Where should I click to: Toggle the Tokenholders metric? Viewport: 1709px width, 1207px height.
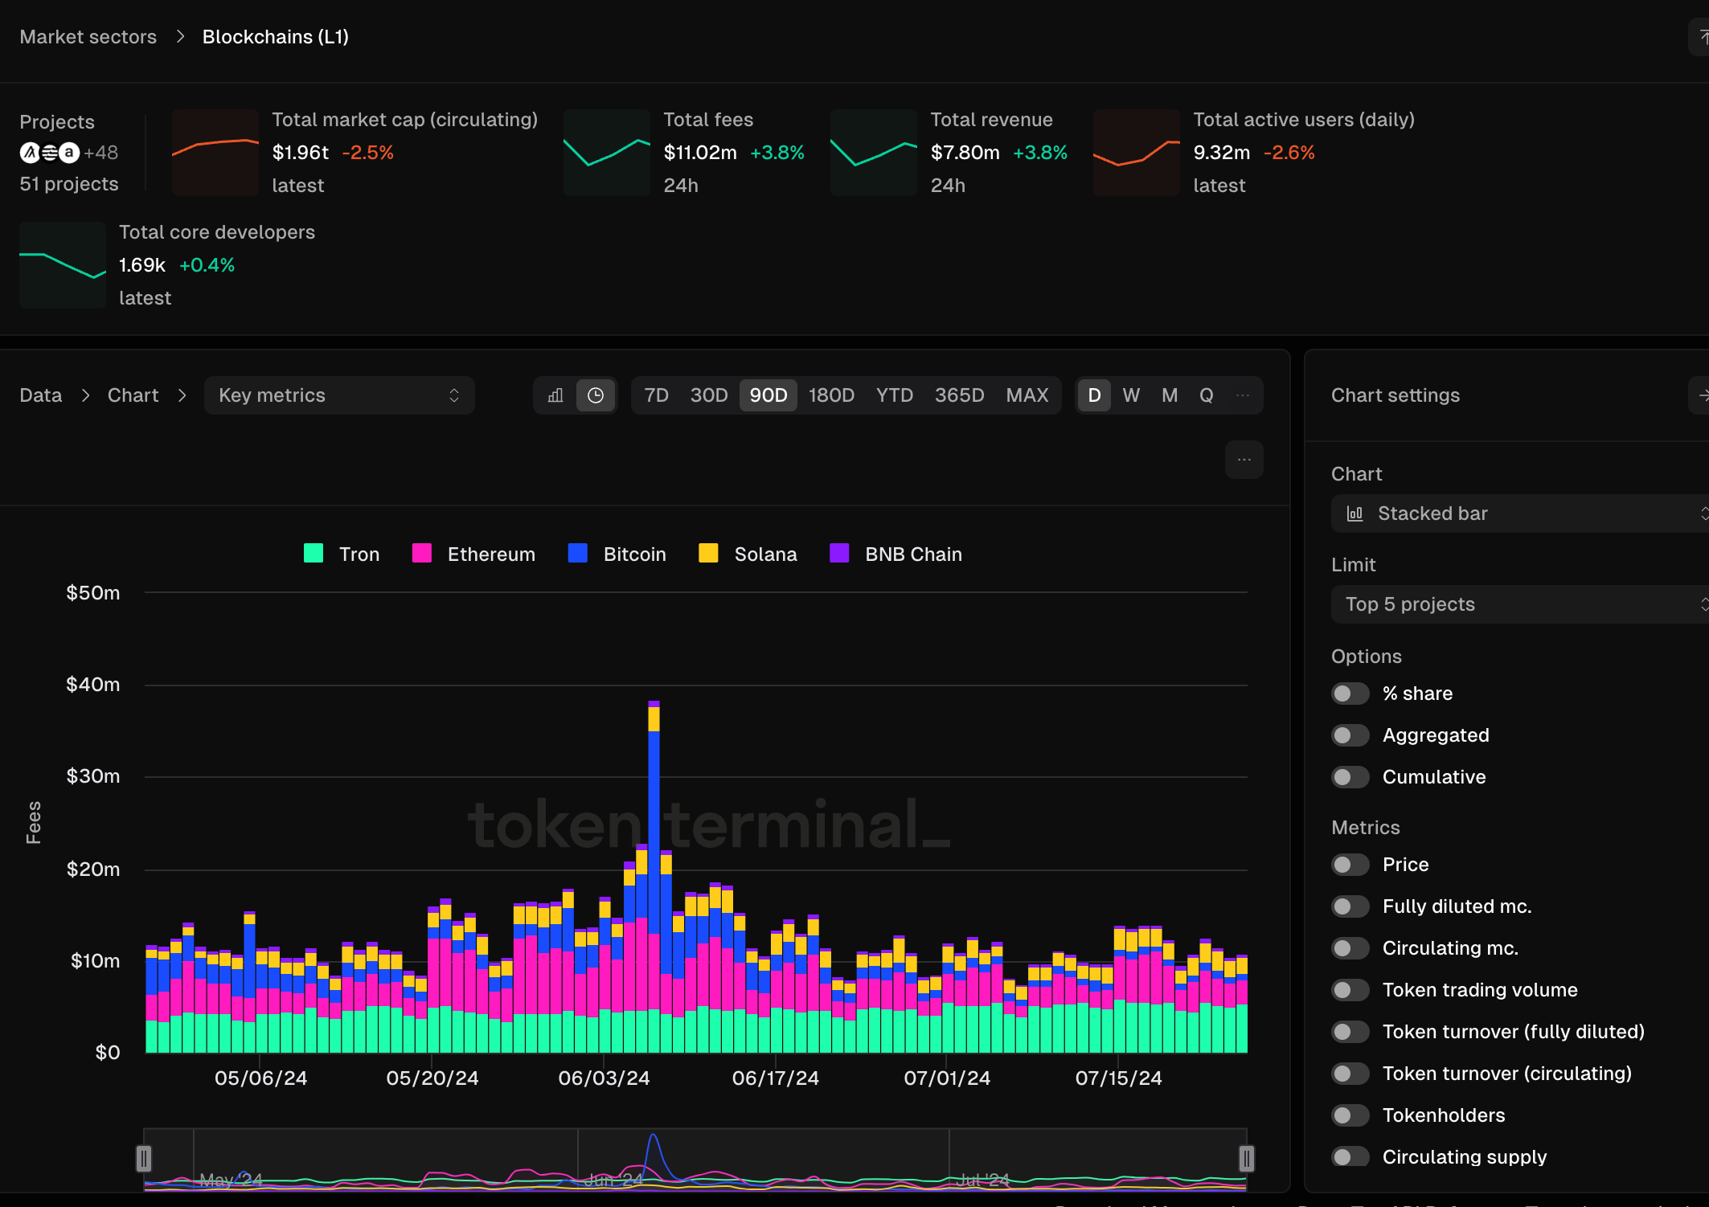1350,1115
